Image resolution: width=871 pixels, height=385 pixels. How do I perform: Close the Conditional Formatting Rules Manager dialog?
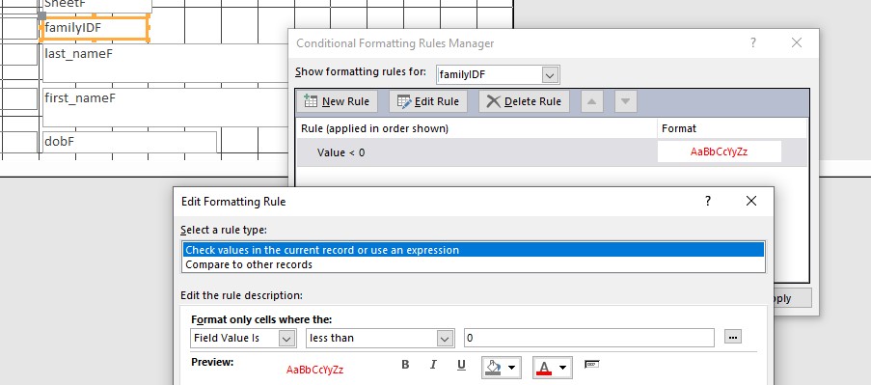tap(797, 42)
